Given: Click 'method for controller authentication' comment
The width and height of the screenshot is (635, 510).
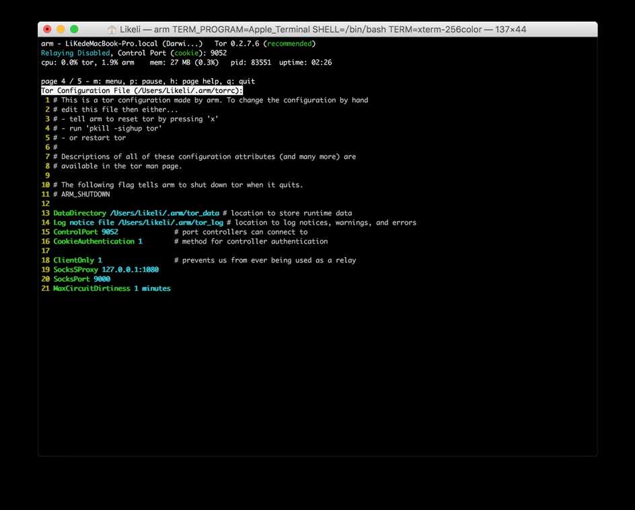Looking at the screenshot, I should point(251,242).
